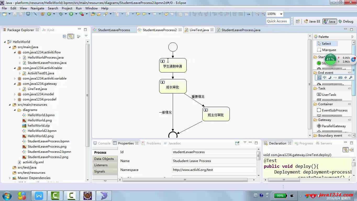Click the Debug bug toolbar icon
This screenshot has width=357, height=201.
(x=61, y=14)
